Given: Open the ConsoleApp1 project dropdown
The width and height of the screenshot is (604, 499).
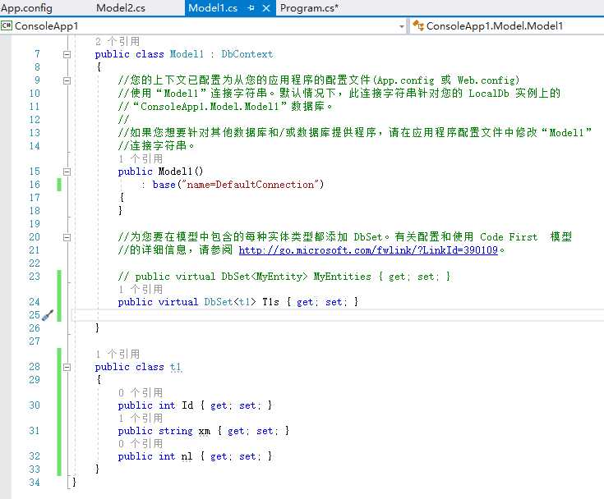Looking at the screenshot, I should click(401, 26).
